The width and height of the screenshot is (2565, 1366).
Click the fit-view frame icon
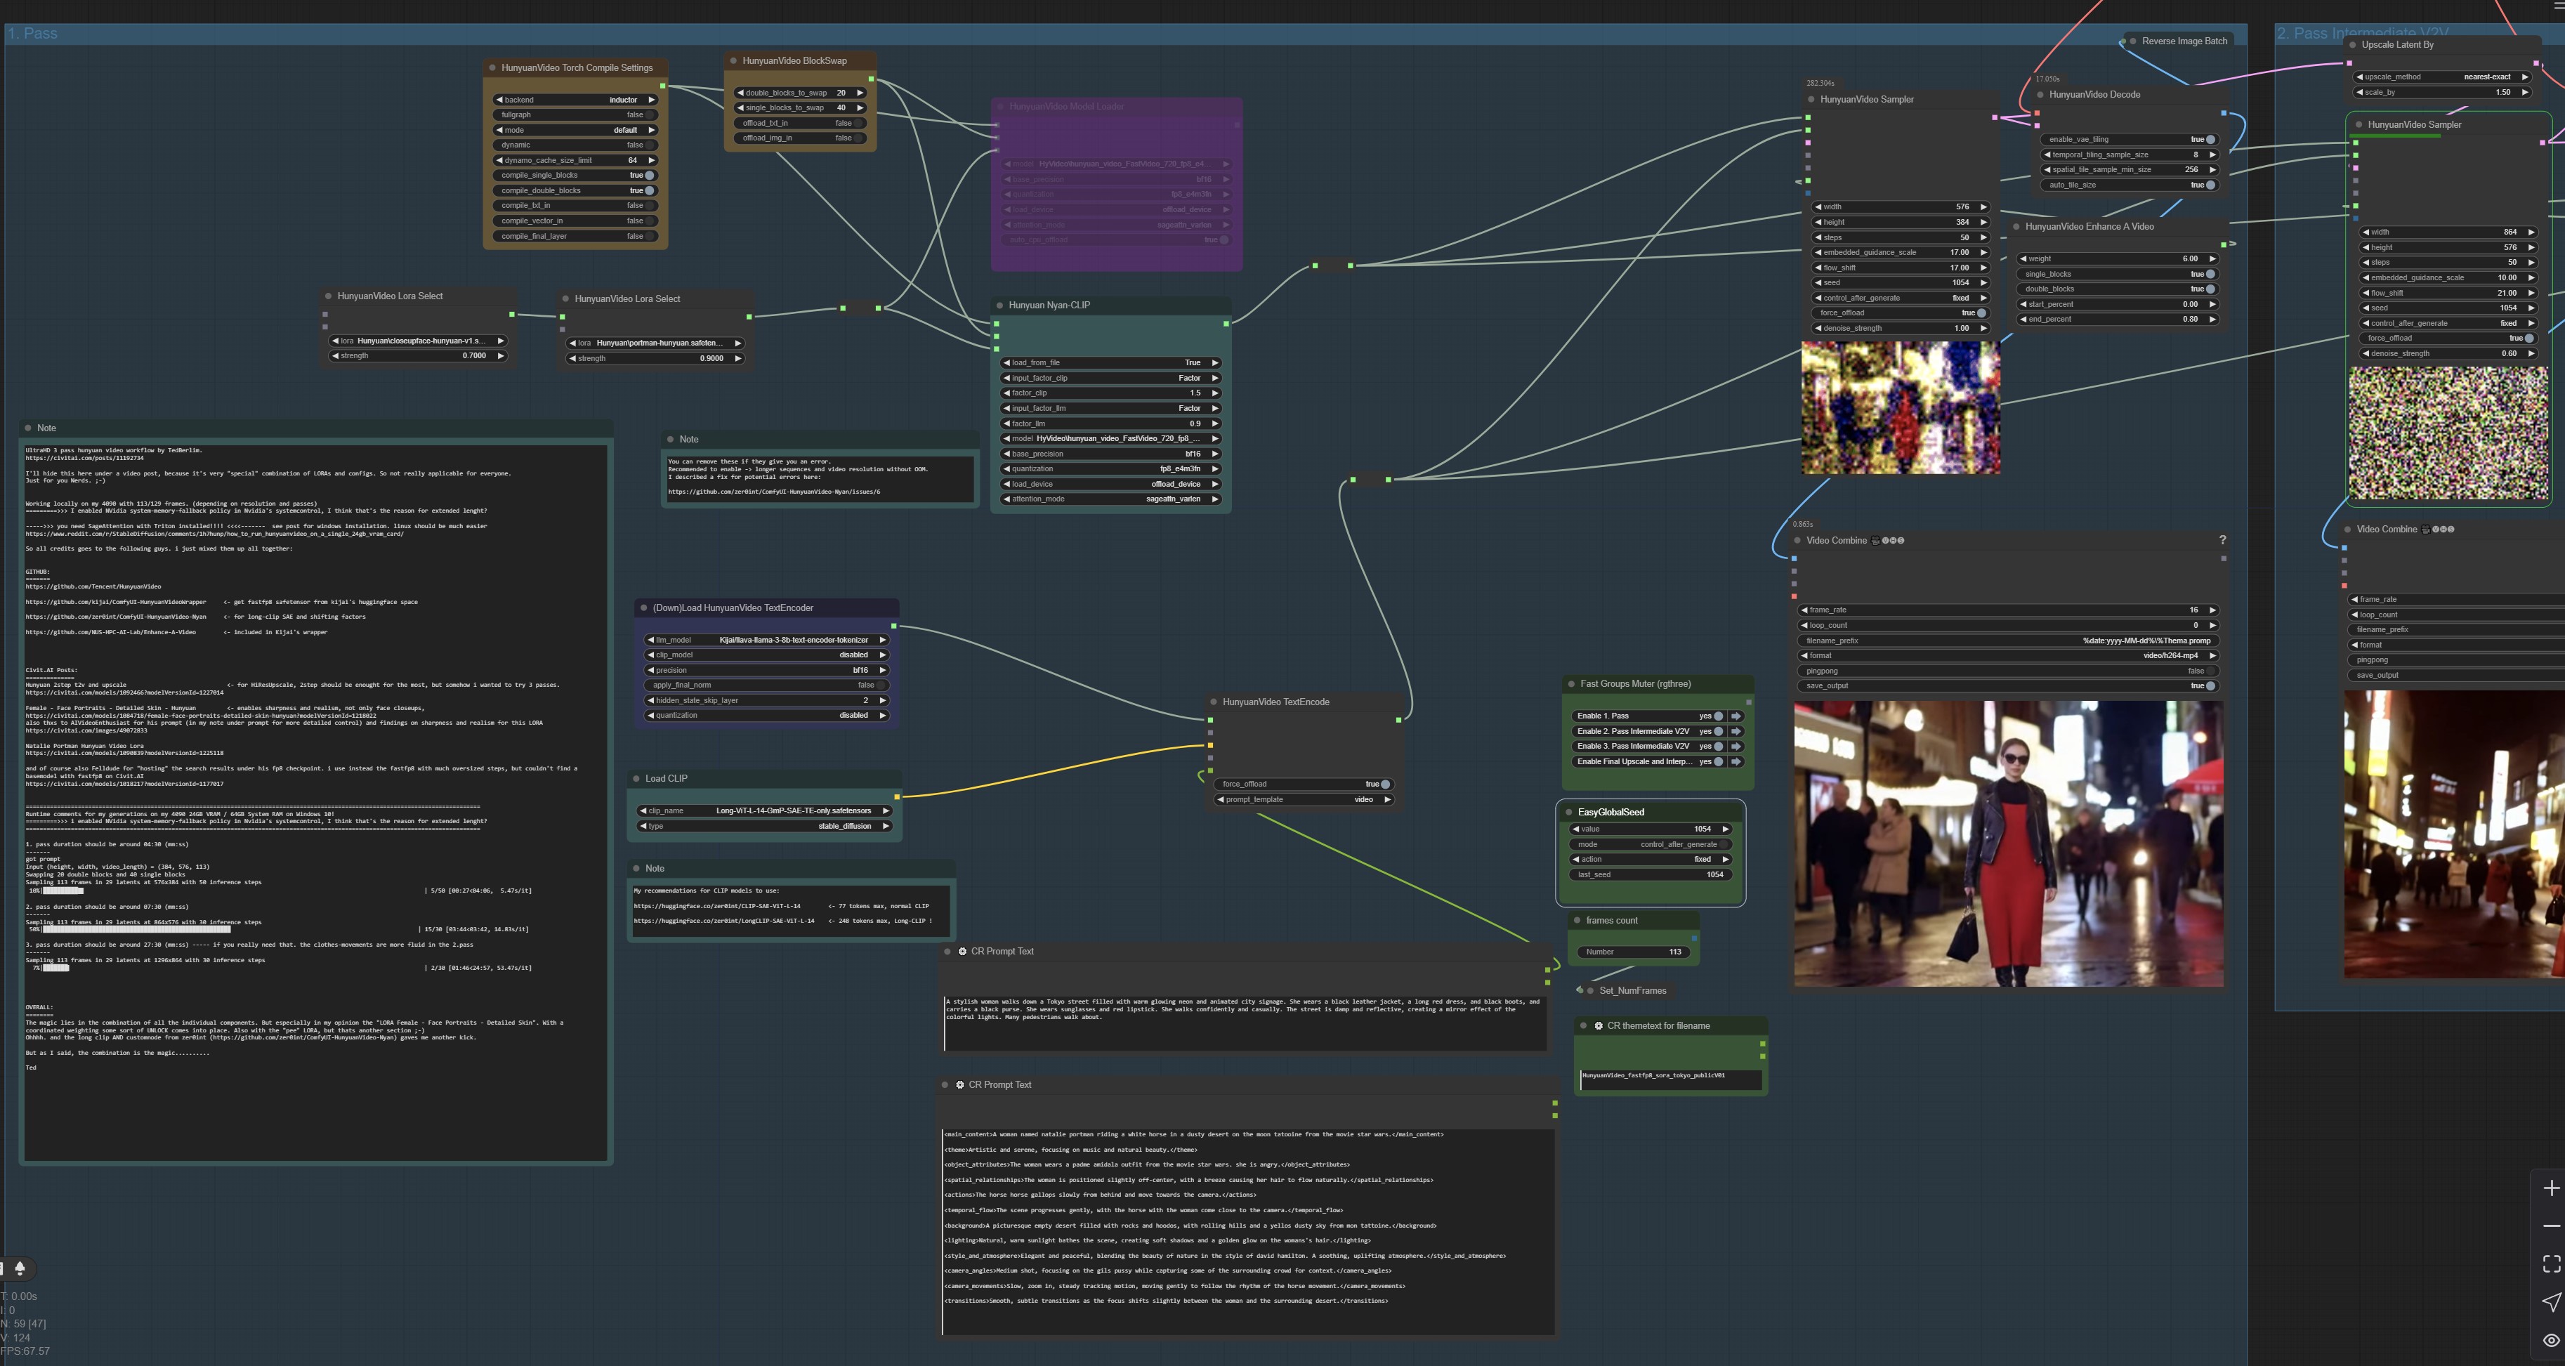click(2550, 1263)
